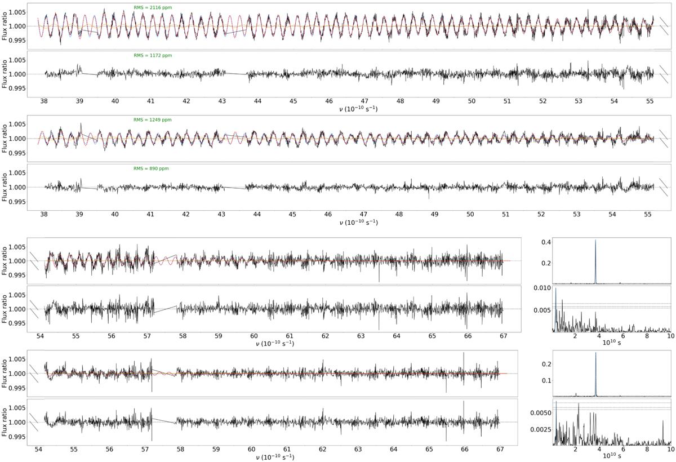The image size is (676, 462).
Task: Click the green 'RMS = 2116 ppm' label
Action: tap(153, 7)
